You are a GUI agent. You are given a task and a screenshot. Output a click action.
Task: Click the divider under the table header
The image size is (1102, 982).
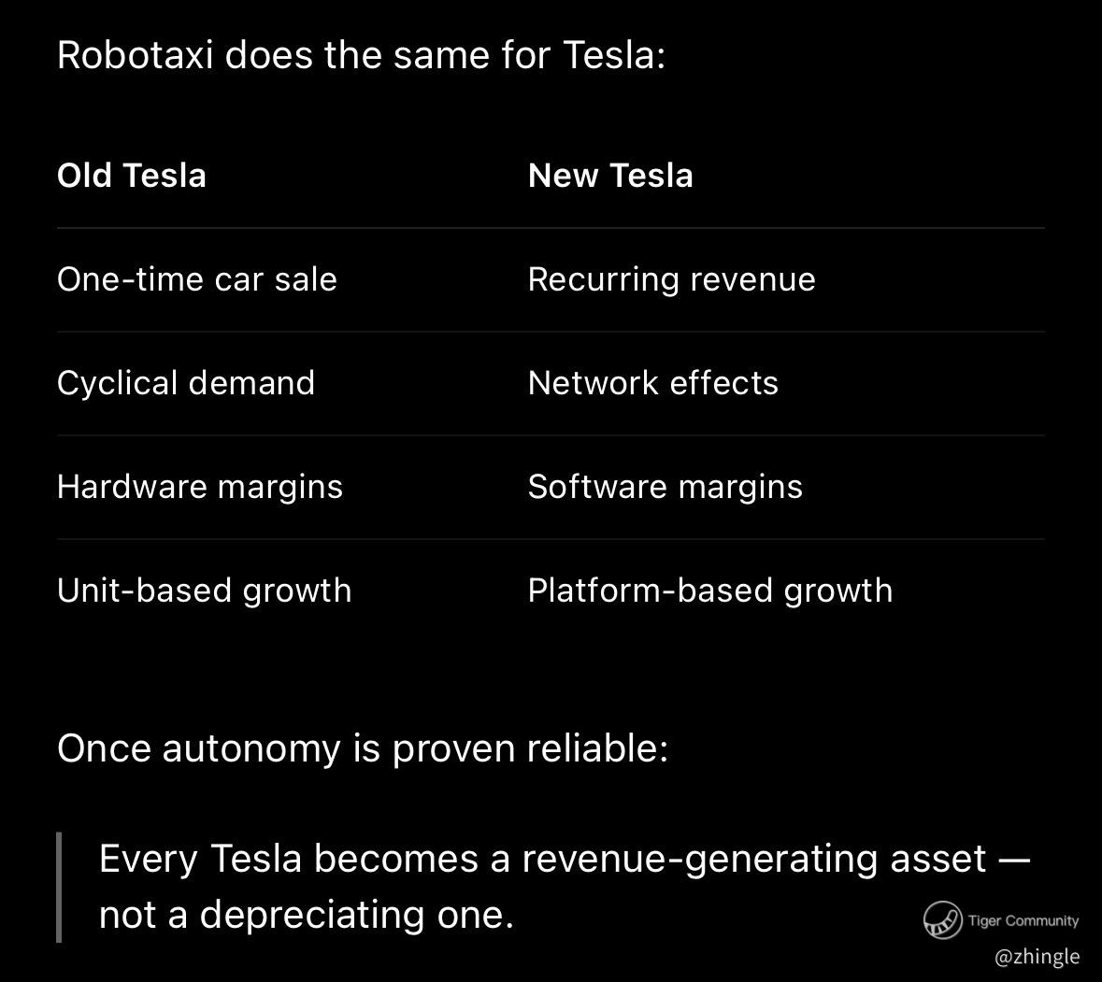[x=551, y=228]
